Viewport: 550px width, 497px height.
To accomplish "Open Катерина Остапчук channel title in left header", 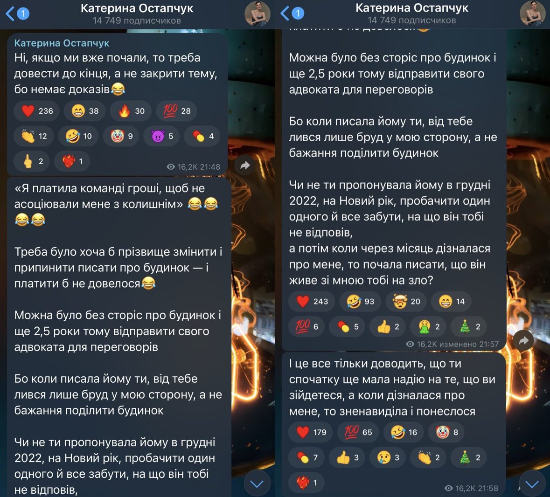I will coord(137,8).
